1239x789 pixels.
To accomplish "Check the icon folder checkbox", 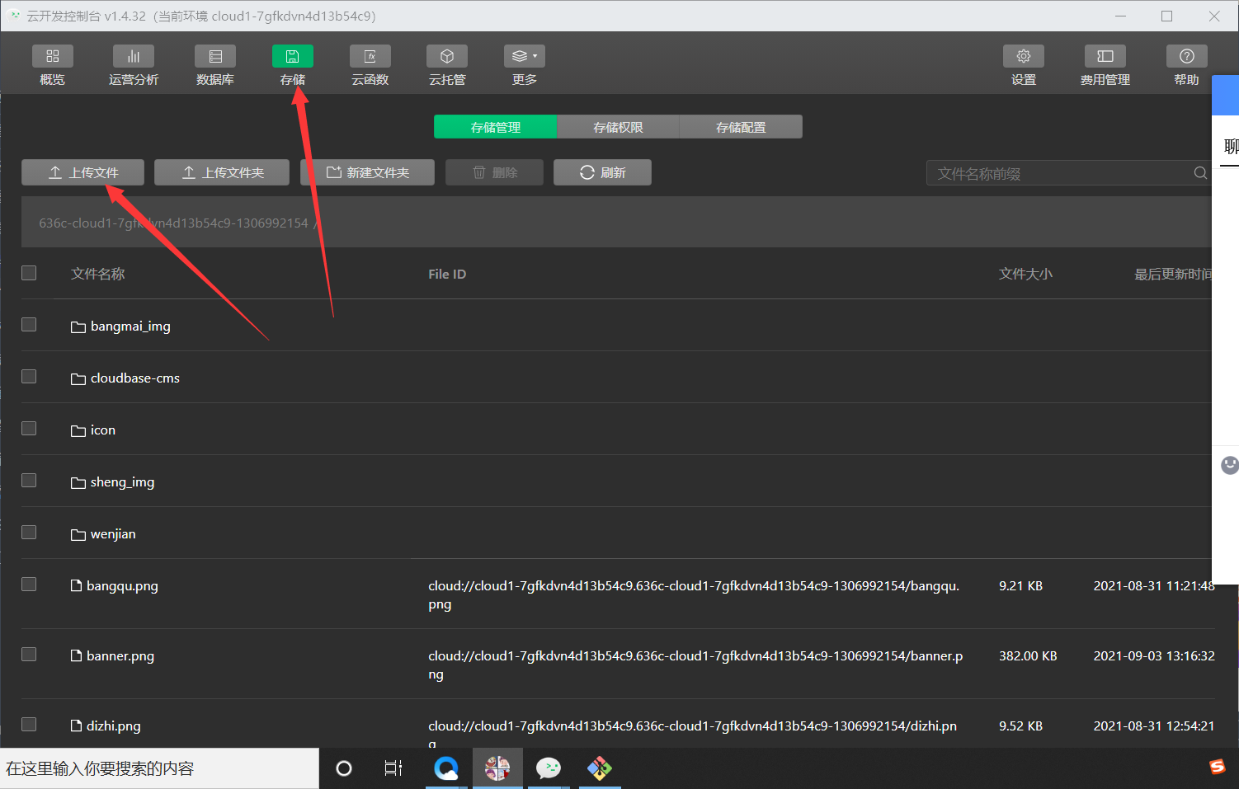I will 29,429.
